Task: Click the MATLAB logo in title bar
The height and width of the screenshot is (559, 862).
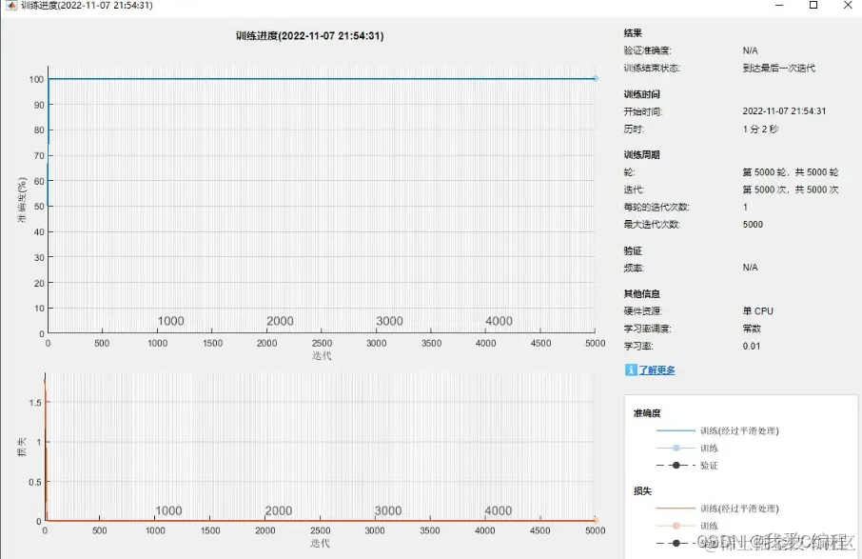Action: coord(11,5)
